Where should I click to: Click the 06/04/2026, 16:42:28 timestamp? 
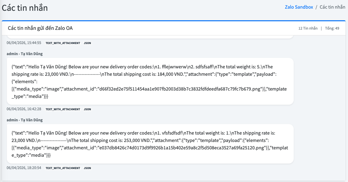[24, 109]
